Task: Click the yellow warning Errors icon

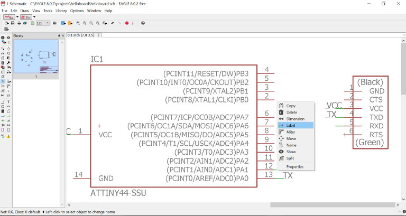Action: (x=8, y=136)
